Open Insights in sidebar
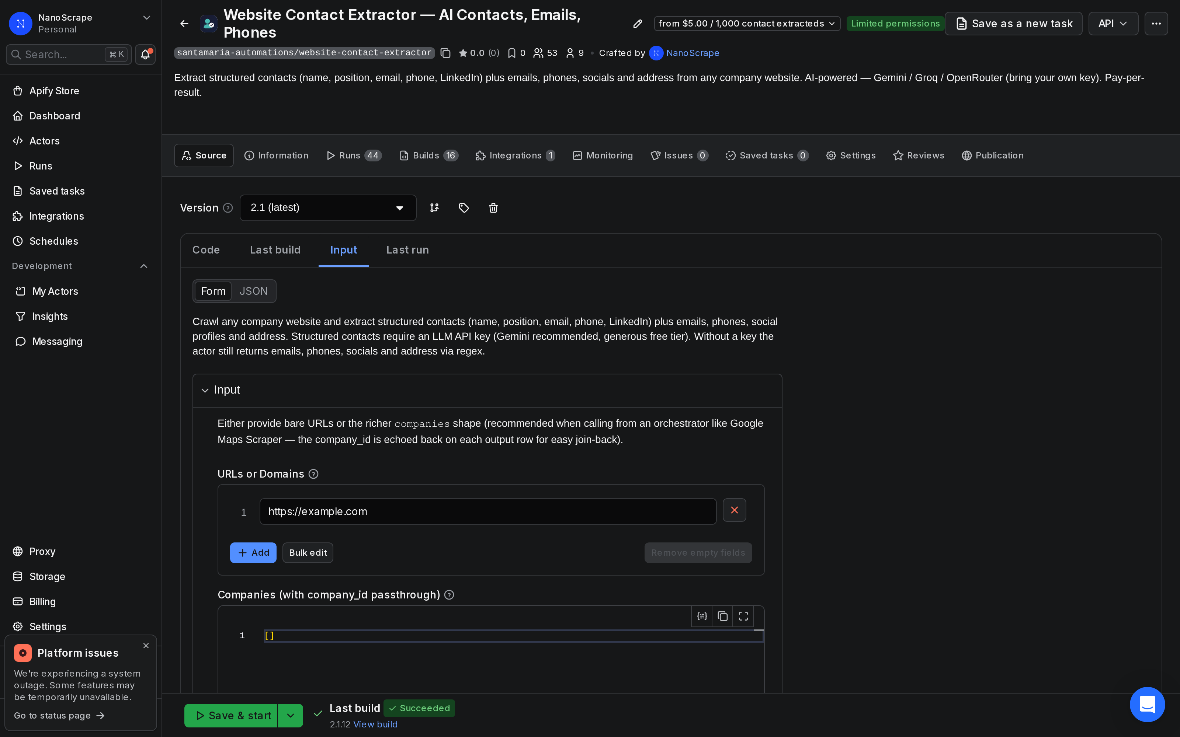This screenshot has width=1180, height=737. (x=81, y=316)
